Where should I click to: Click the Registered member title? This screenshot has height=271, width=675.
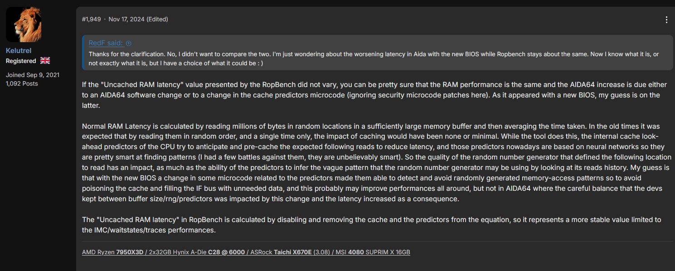pos(21,61)
